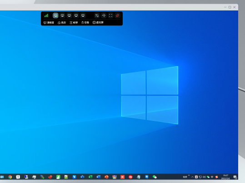Open the computer monitor app on taskbar
The image size is (245, 183).
[26, 177]
